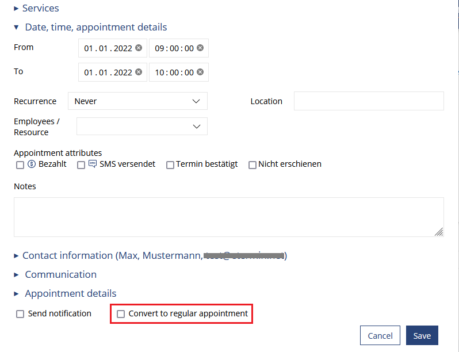Expand the Communication section
Image resolution: width=459 pixels, height=352 pixels.
55,274
